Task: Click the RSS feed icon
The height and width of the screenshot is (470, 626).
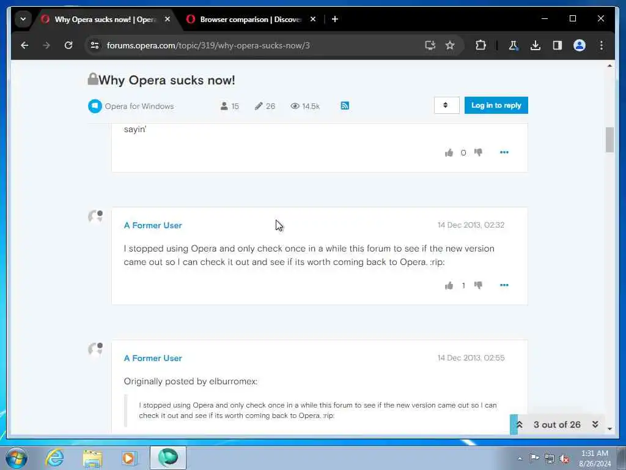Action: 345,106
